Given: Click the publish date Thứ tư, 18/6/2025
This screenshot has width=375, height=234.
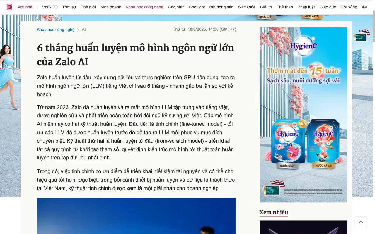Looking at the screenshot, I should pyautogui.click(x=204, y=29).
